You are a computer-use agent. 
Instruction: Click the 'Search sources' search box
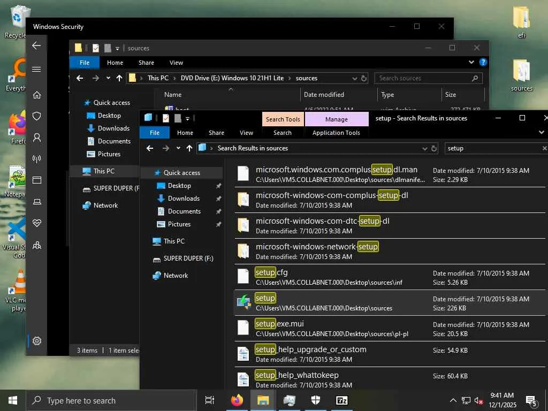(428, 78)
